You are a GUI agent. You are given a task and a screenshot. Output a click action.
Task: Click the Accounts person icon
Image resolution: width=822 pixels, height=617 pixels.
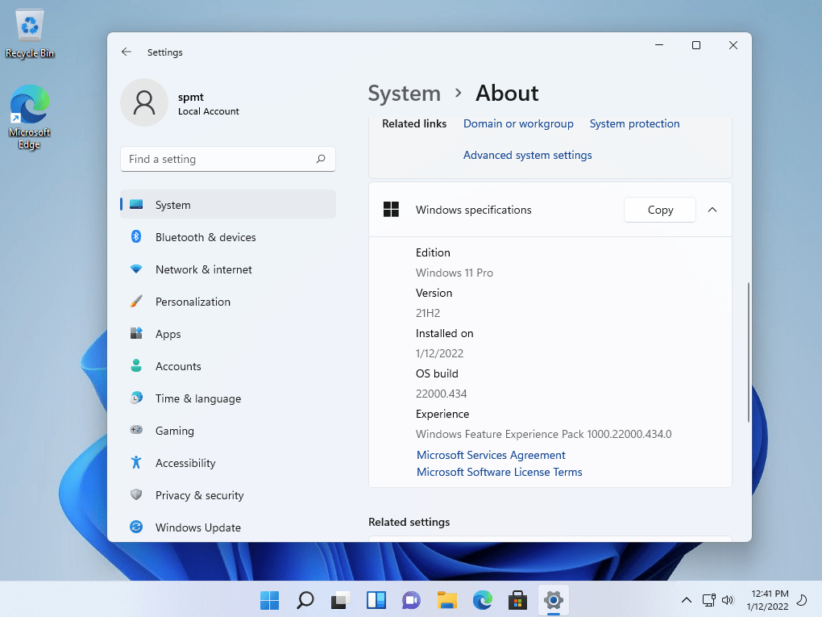[136, 365]
